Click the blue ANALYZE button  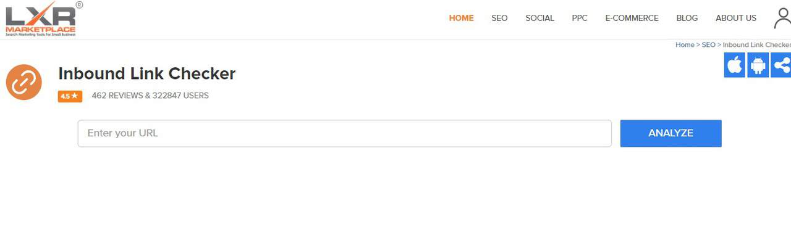[670, 133]
